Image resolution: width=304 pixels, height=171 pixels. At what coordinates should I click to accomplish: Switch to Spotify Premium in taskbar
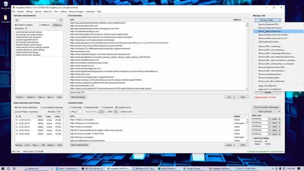(x=167, y=169)
